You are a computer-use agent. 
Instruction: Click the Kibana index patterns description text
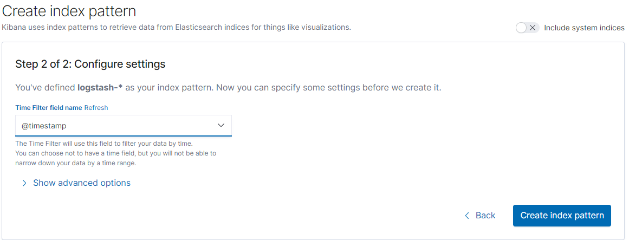click(177, 28)
